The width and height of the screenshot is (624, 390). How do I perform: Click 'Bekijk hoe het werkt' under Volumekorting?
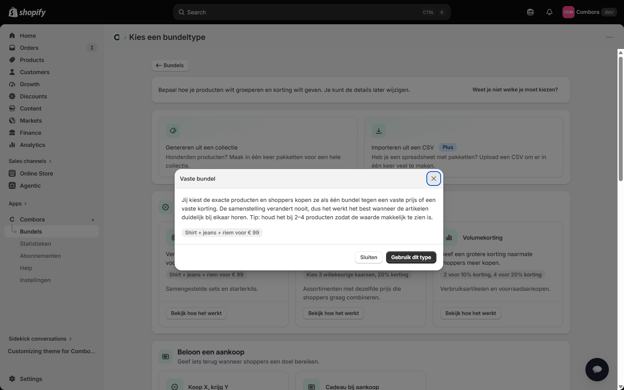[x=471, y=313]
